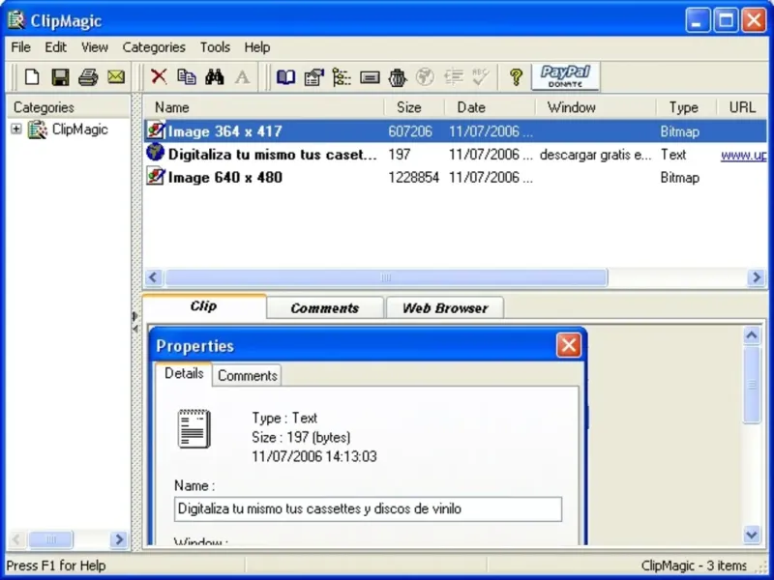Select the clip named Image 364 x 417
This screenshot has width=774, height=580.
(455, 131)
